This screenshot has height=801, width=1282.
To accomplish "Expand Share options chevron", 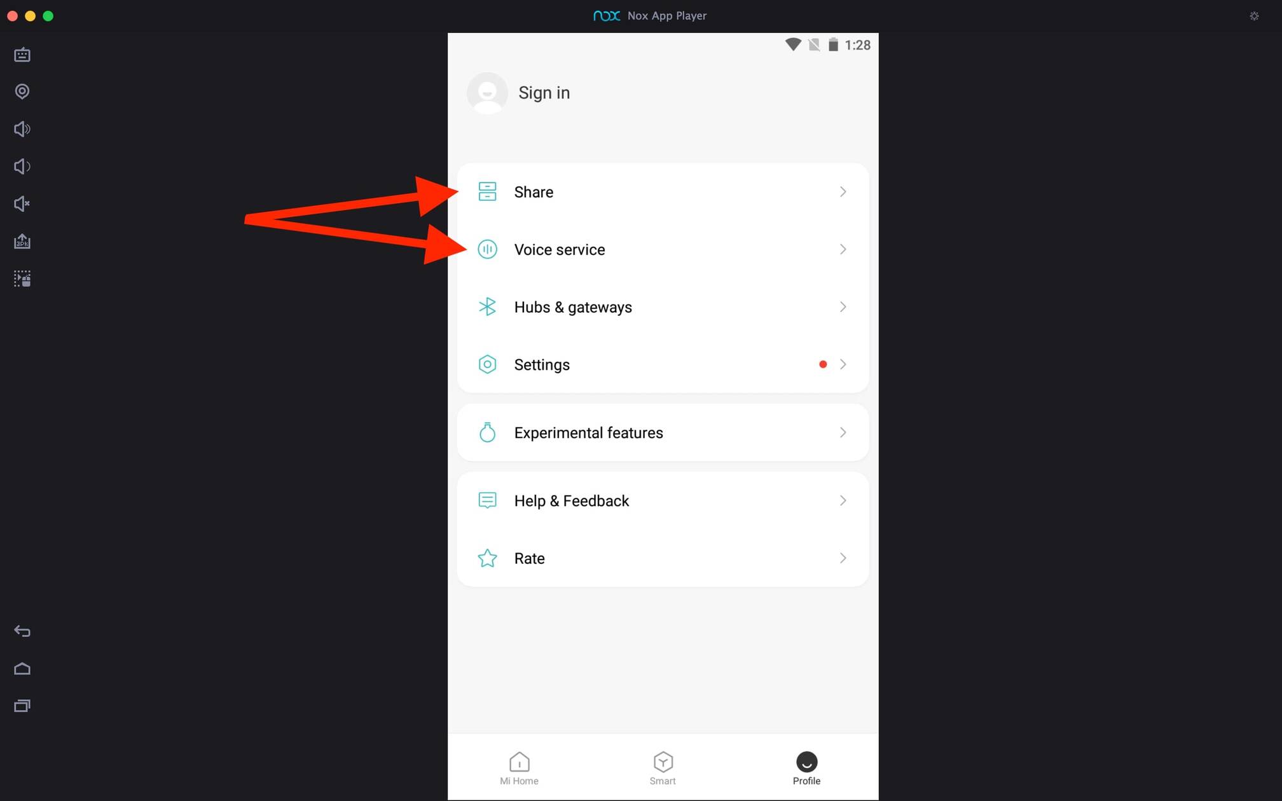I will coord(841,191).
